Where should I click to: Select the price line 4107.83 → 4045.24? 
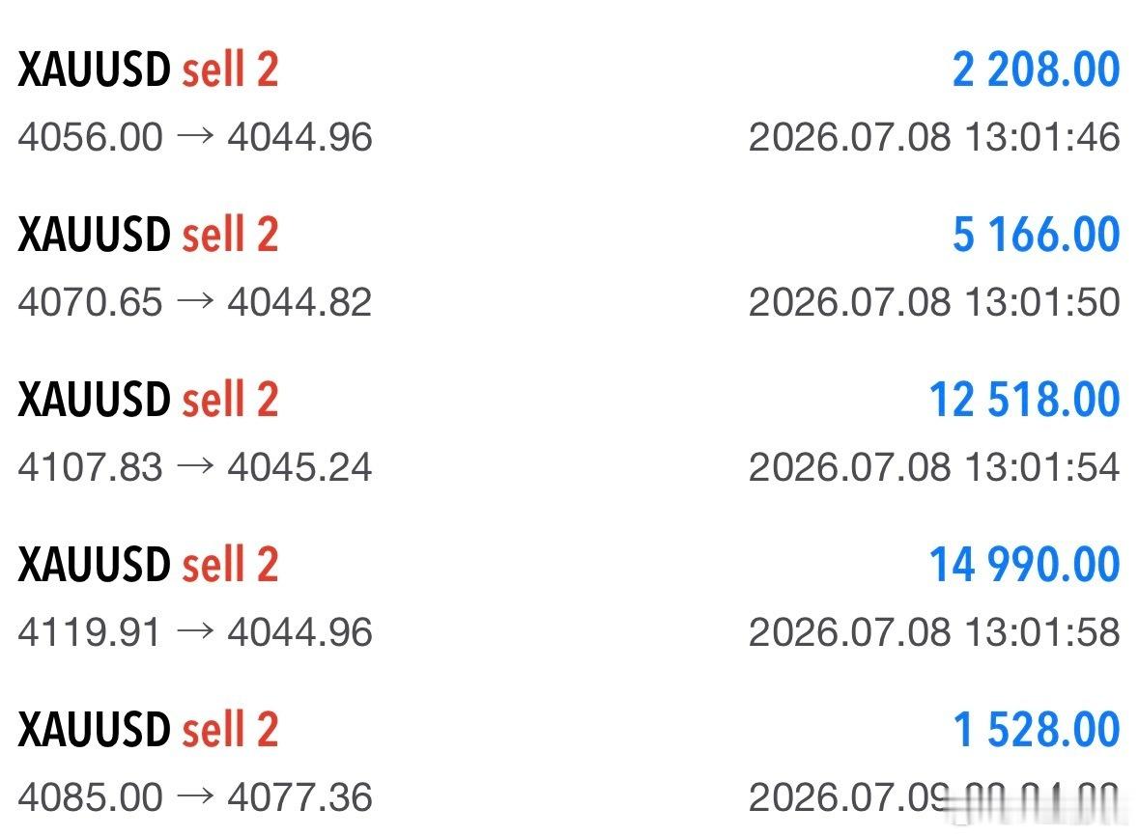(195, 466)
